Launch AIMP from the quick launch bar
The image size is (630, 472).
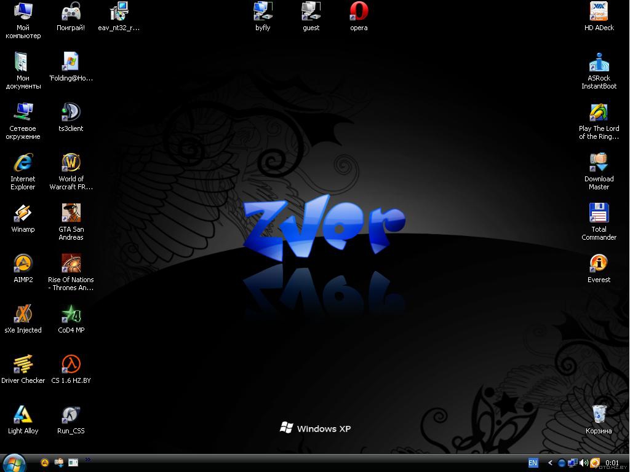(x=45, y=463)
